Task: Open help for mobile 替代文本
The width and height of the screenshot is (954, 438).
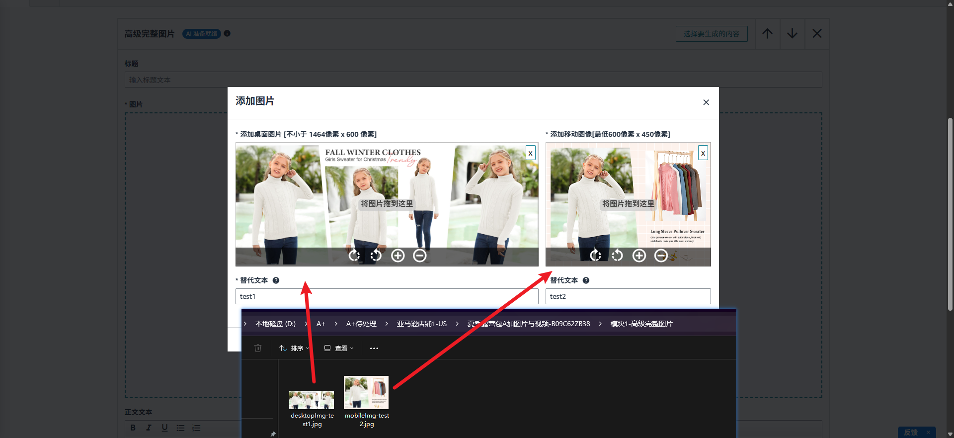Action: pos(586,280)
